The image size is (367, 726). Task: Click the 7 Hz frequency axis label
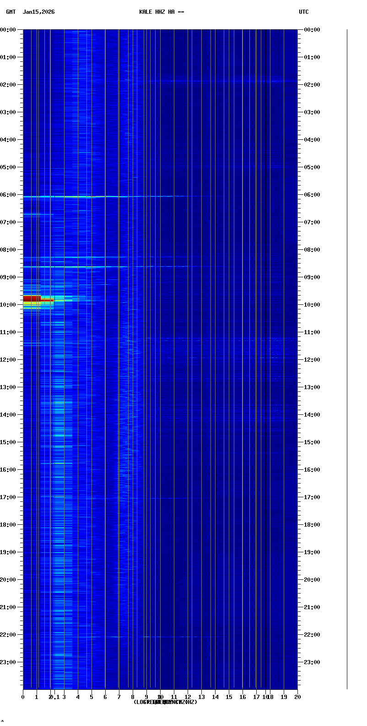pos(119,697)
